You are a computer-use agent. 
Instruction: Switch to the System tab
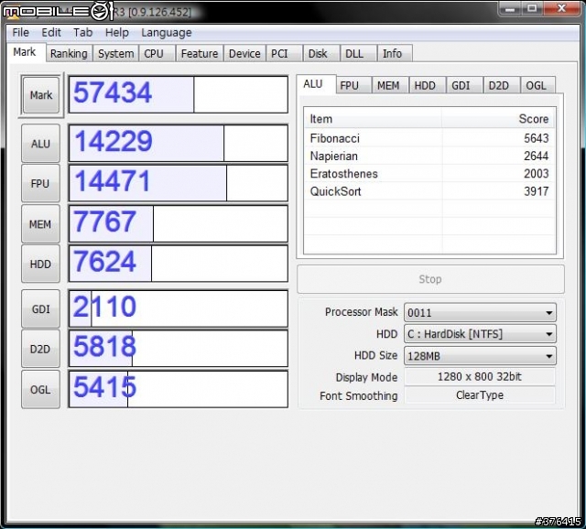point(116,54)
